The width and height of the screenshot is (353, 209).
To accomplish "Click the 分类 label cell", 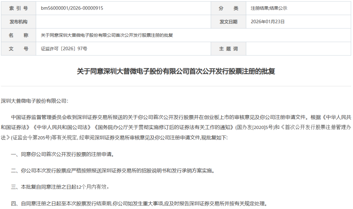I will point(228,8).
